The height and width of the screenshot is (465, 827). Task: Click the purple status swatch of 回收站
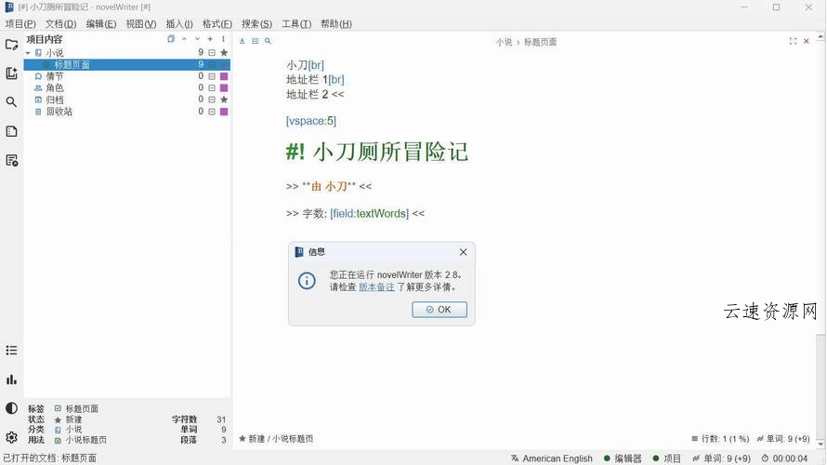coord(224,112)
